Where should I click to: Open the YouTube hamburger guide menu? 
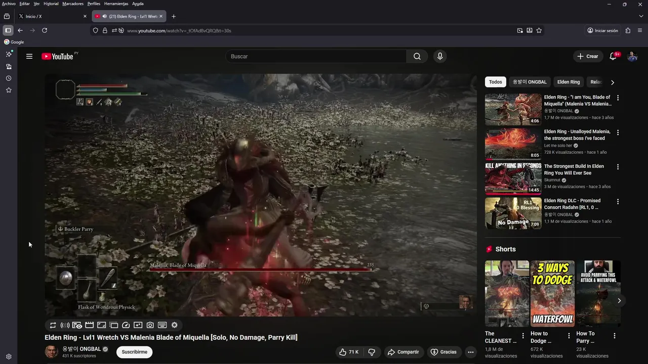pos(29,56)
